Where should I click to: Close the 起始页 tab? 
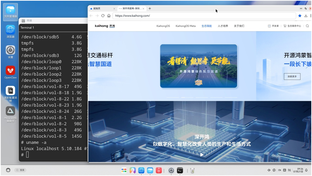pyautogui.click(x=114, y=9)
